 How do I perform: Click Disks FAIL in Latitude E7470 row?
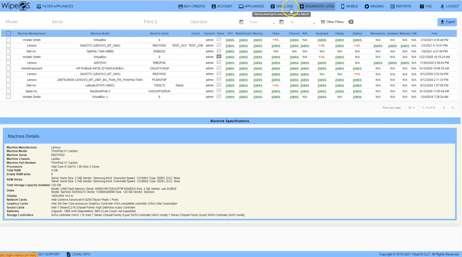click(276, 85)
